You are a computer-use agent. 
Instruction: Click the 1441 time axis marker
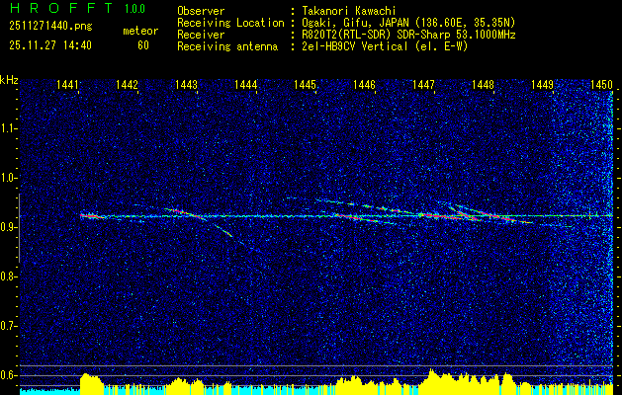(67, 84)
